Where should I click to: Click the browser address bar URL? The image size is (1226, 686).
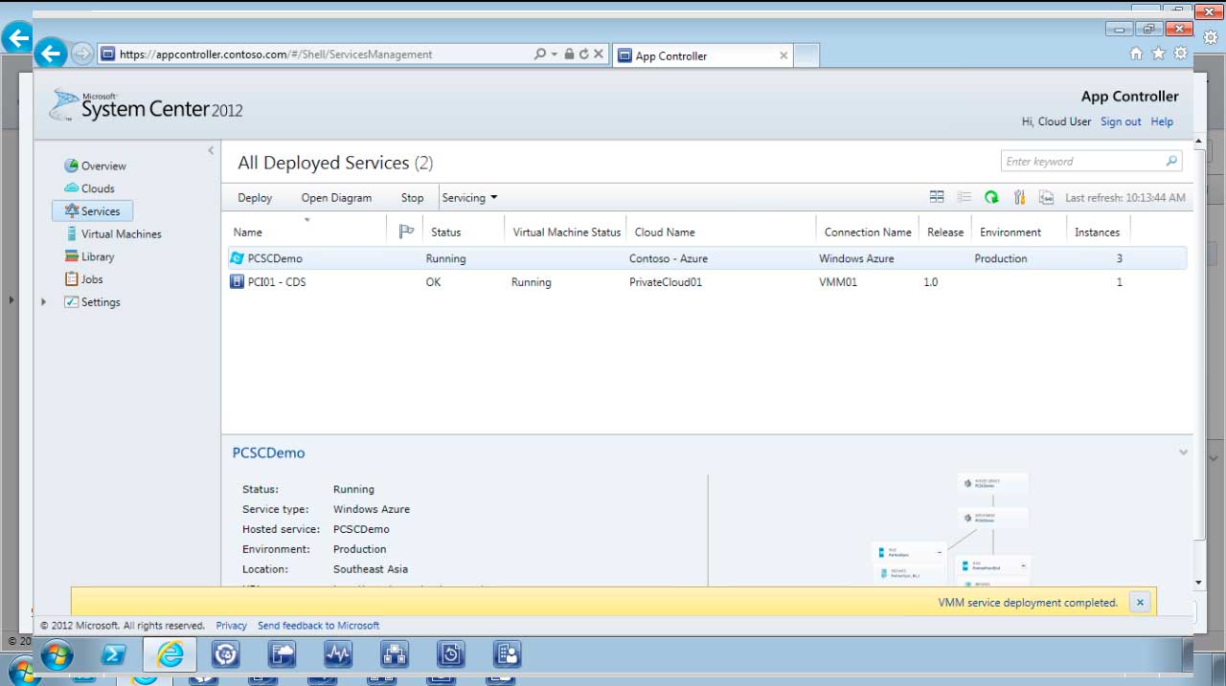pos(276,55)
